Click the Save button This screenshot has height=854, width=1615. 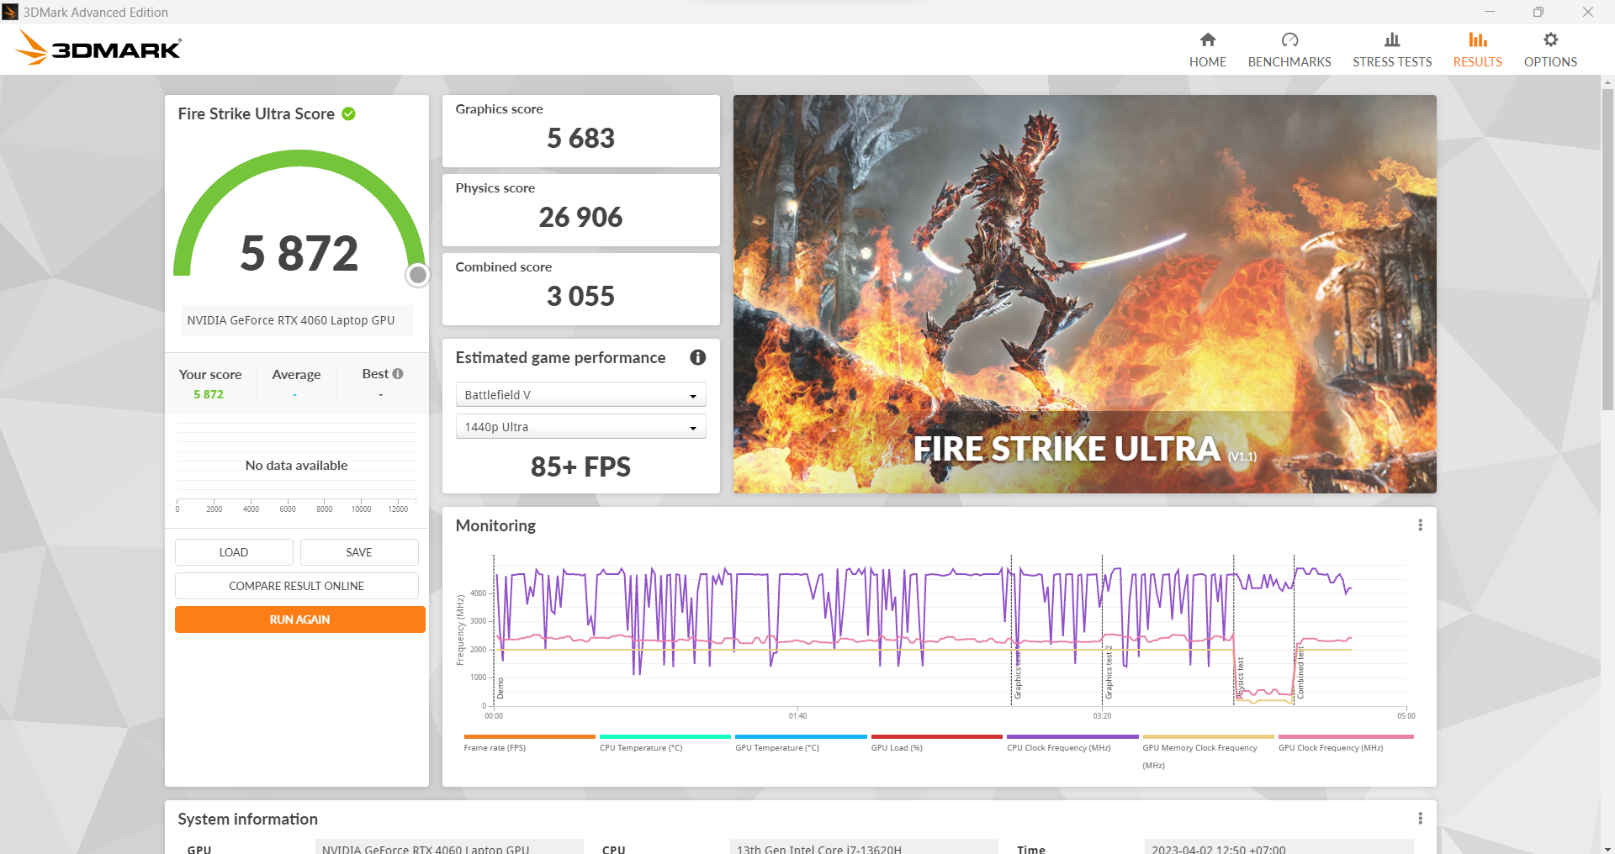pos(358,552)
